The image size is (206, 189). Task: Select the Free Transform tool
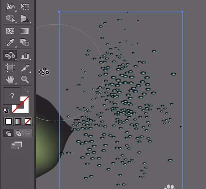point(25,7)
